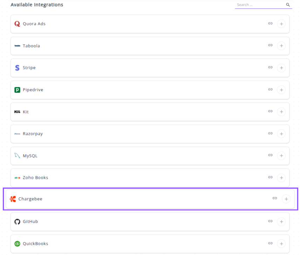This screenshot has width=300, height=255.
Task: Click the plus icon on Chargebee row
Action: pos(286,199)
